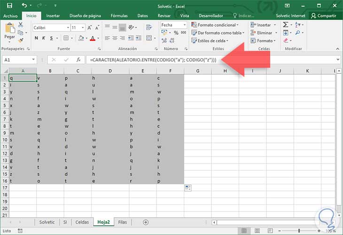Viewport: 343px width, 235px height.
Task: Click the red font color A swatch
Action: pos(93,38)
